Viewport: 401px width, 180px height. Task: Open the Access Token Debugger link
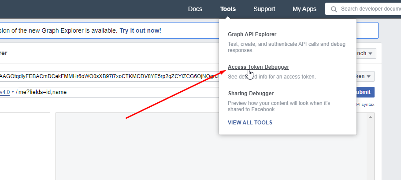pos(258,67)
